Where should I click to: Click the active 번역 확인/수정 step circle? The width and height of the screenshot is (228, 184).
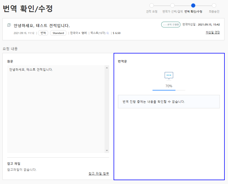click(193, 5)
